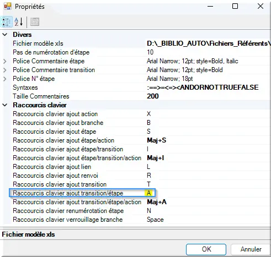Open the Property Pages toolbar icon
Image resolution: width=271 pixels, height=257 pixels.
35,22
